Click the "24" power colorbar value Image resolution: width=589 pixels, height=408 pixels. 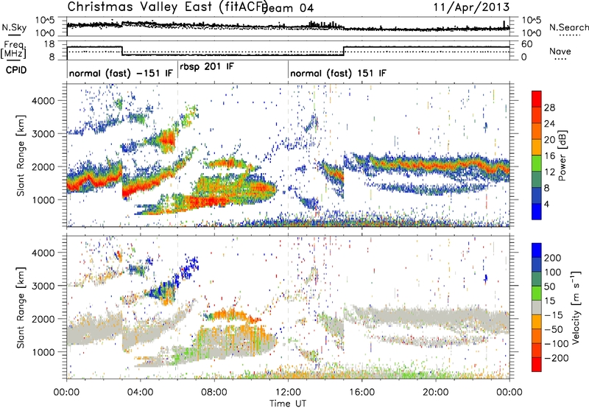[x=549, y=124]
